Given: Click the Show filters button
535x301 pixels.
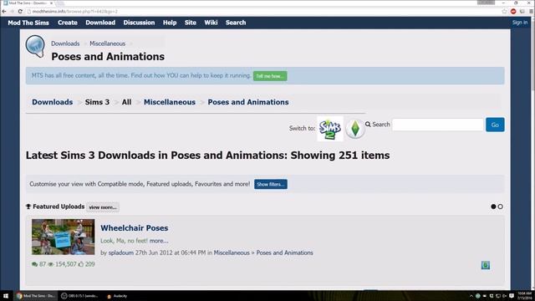Looking at the screenshot, I should coord(271,184).
